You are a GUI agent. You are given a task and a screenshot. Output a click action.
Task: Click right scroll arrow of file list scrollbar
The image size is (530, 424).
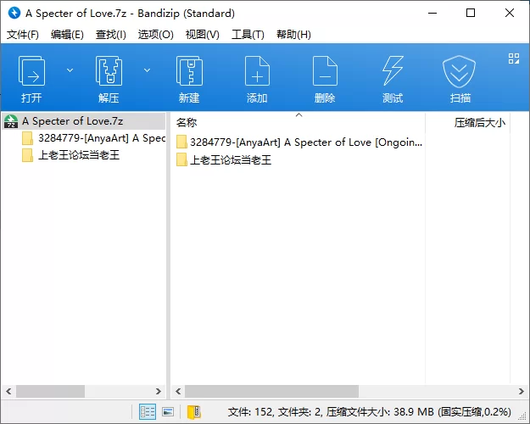(522, 392)
